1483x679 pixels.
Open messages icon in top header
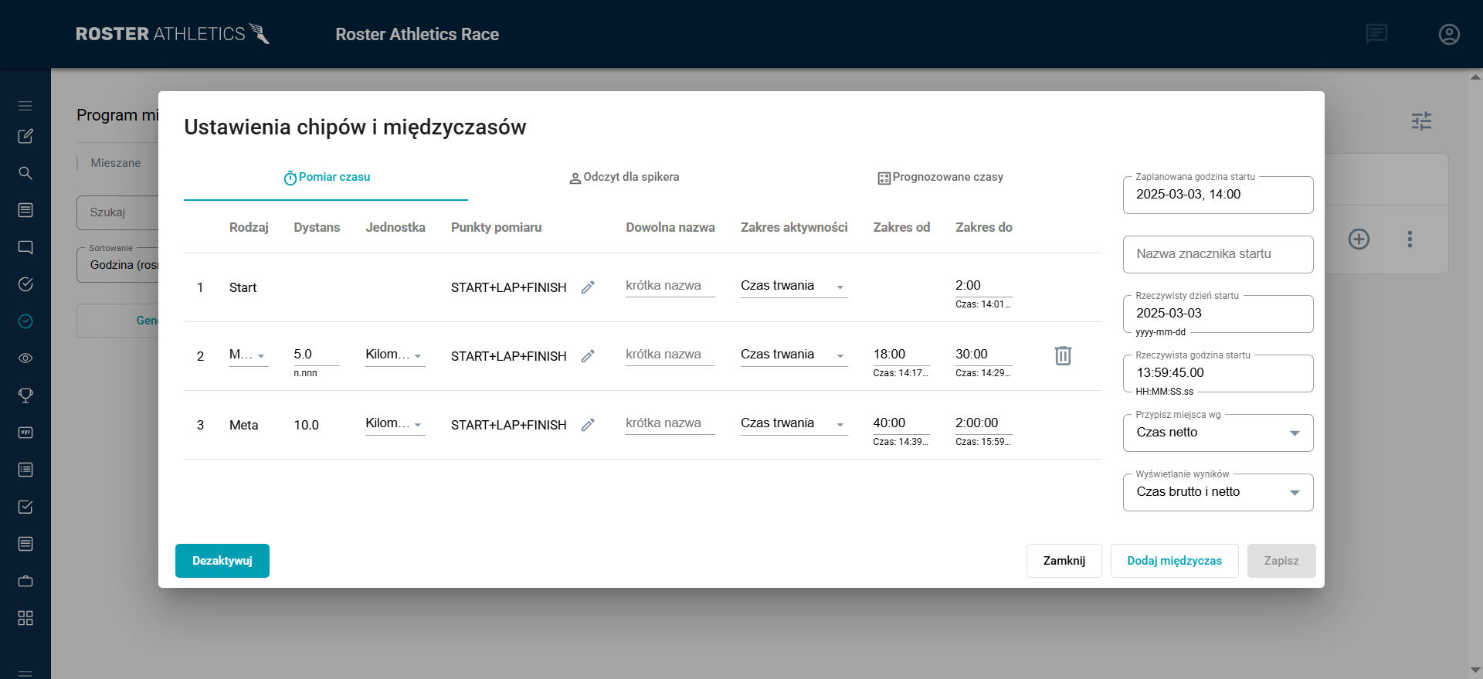coord(1376,34)
